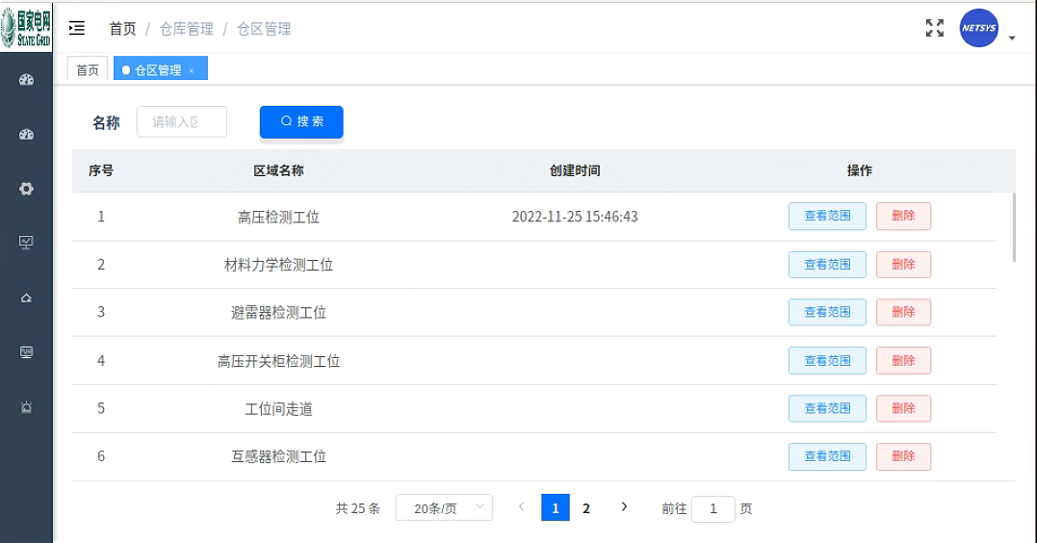
Task: Go to next page with right chevron
Action: tap(624, 506)
